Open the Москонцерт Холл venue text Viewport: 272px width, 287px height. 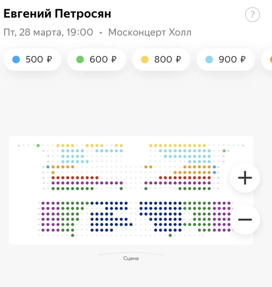150,32
